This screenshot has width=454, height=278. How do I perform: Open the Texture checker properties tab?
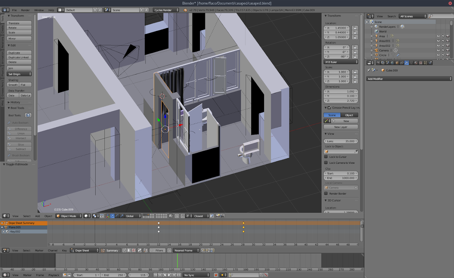[x=421, y=63]
